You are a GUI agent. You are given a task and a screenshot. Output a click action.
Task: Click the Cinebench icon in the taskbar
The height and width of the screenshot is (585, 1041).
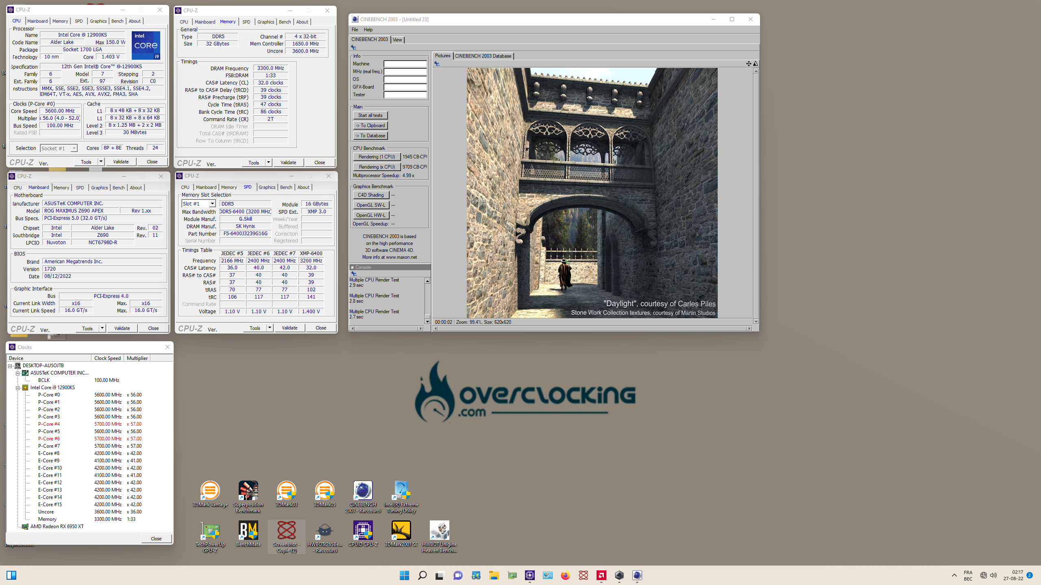(637, 575)
